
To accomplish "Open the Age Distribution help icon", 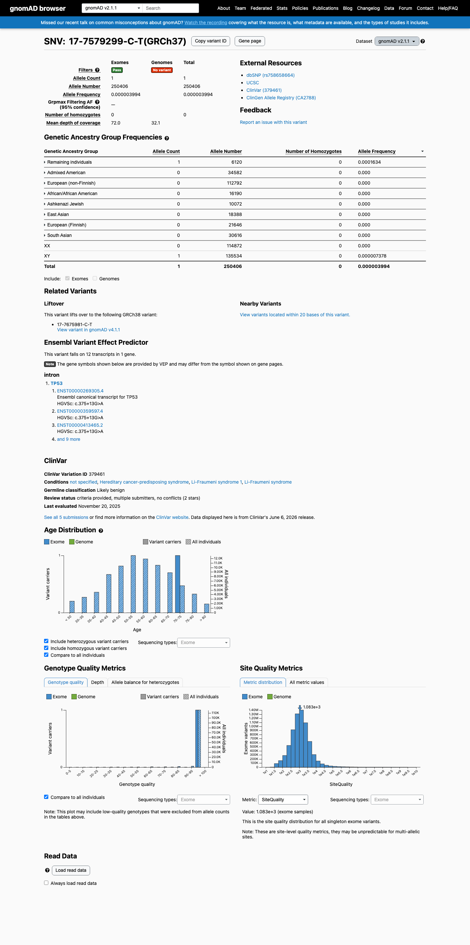I will pyautogui.click(x=101, y=531).
